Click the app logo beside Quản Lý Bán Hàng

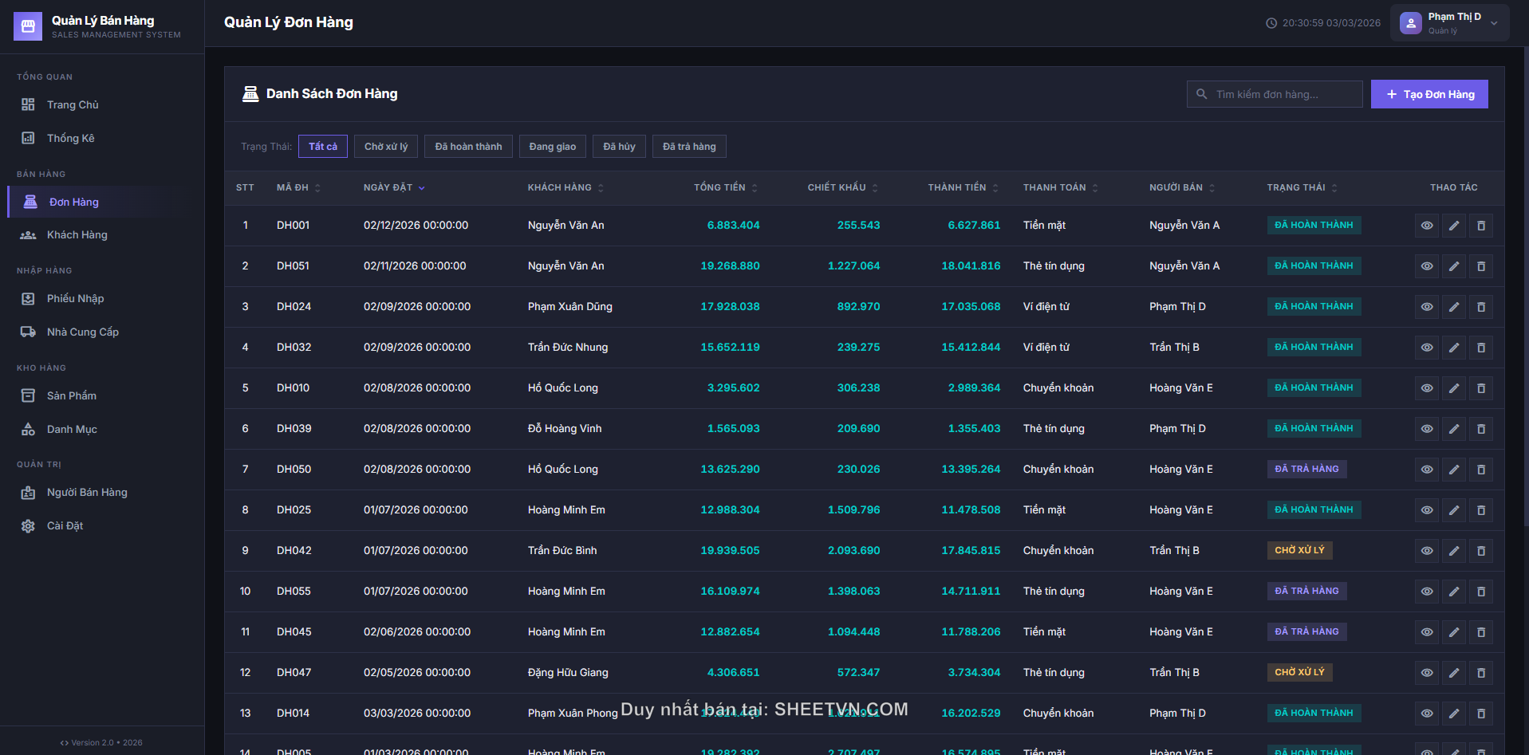pyautogui.click(x=28, y=26)
